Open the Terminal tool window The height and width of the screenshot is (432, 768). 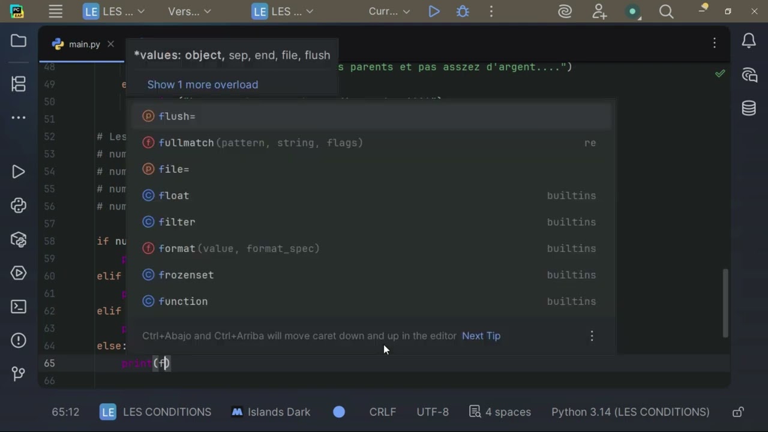[19, 307]
